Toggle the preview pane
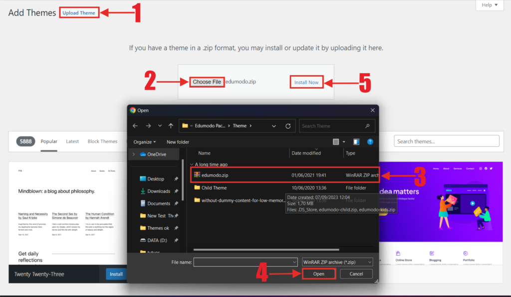Screen dimensions: 511x297 click(x=355, y=142)
